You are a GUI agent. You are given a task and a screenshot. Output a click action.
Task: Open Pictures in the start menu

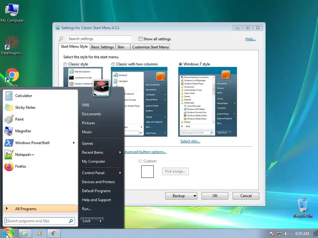pyautogui.click(x=102, y=123)
